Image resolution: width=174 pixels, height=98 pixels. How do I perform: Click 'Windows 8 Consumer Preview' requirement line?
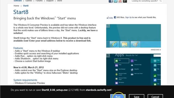coord(29,83)
